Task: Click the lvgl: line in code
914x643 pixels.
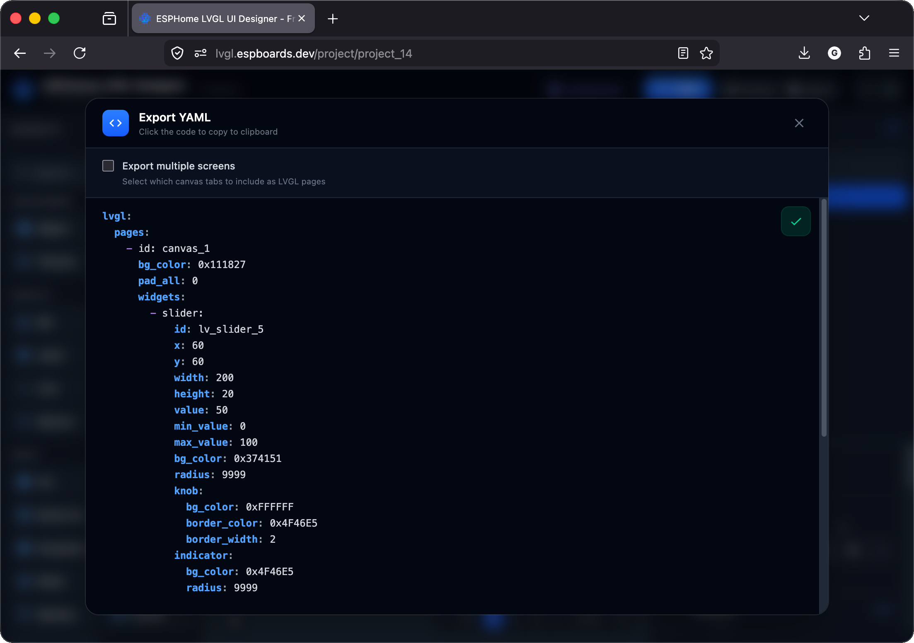Action: (x=117, y=216)
